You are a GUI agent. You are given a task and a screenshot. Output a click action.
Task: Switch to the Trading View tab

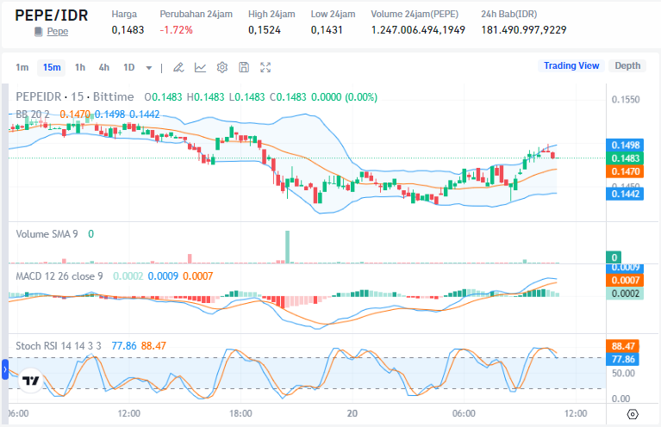click(x=571, y=65)
